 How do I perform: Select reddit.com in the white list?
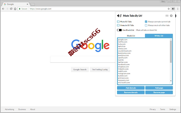click(122, 71)
